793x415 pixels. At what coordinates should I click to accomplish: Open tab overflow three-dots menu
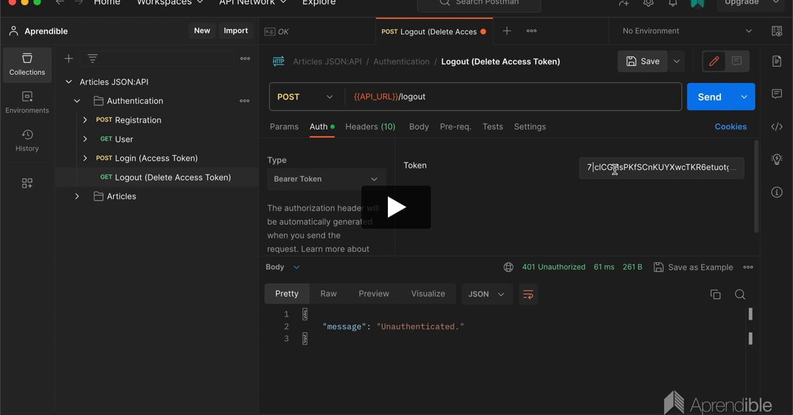click(x=531, y=31)
